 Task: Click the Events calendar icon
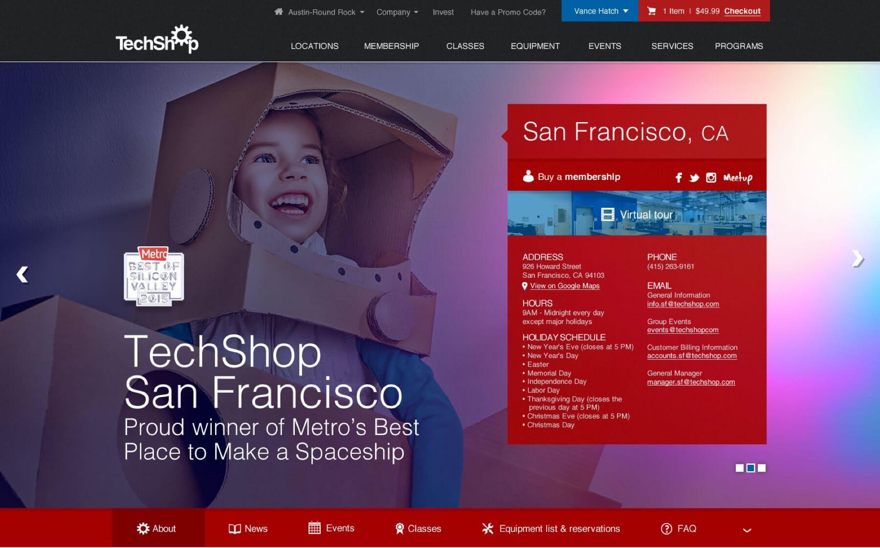314,528
